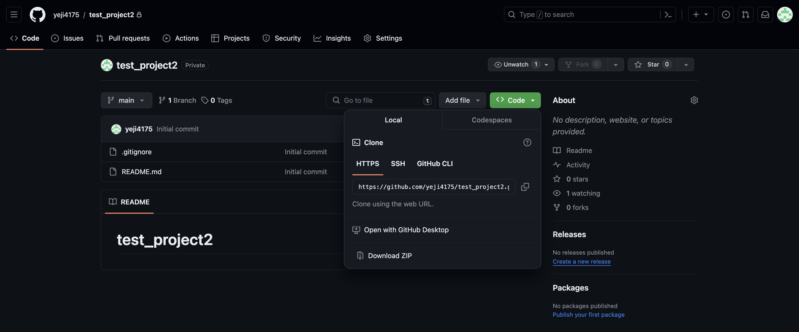
Task: Open the notifications inbox icon
Action: tap(765, 14)
